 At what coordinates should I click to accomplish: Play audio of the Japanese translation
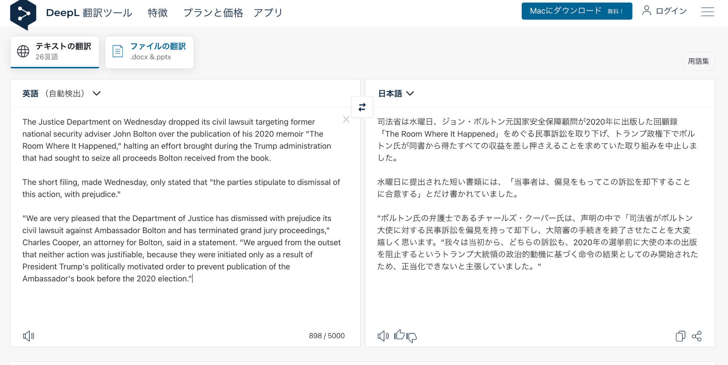(383, 336)
